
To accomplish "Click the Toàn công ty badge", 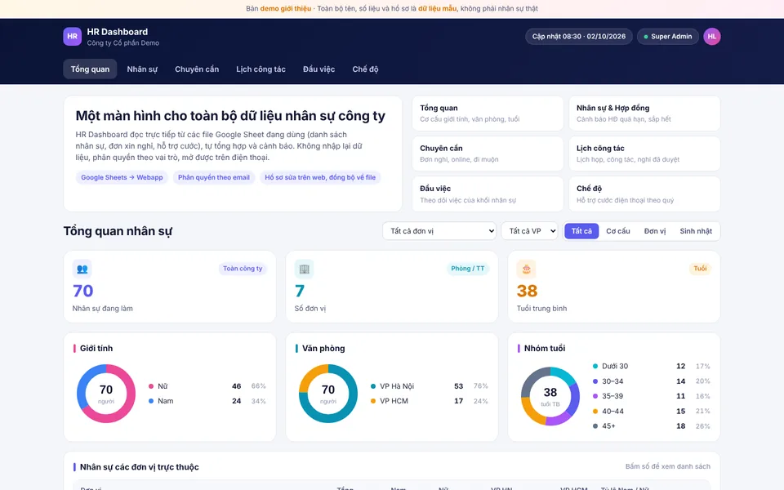I will point(243,269).
